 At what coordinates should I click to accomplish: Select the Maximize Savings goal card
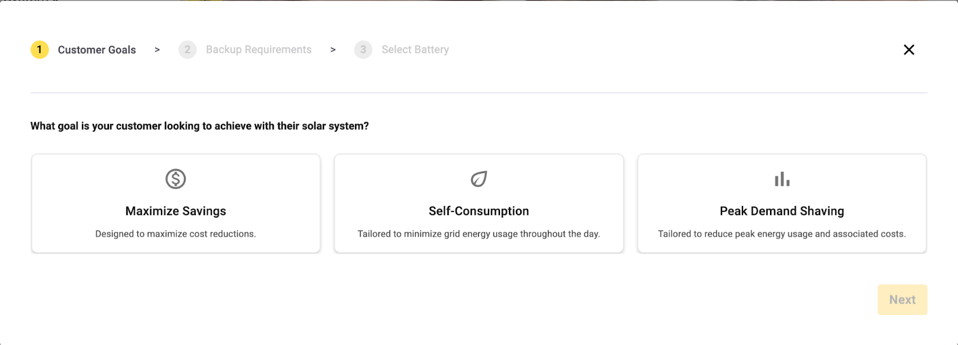[176, 204]
